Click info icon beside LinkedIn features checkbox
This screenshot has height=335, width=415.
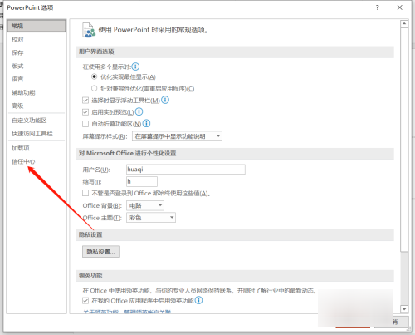tap(198, 300)
